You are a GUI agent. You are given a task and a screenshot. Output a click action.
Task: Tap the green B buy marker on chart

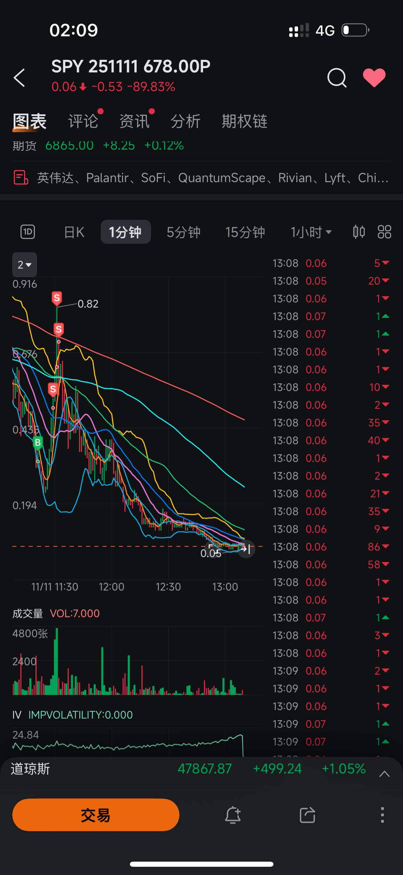38,443
